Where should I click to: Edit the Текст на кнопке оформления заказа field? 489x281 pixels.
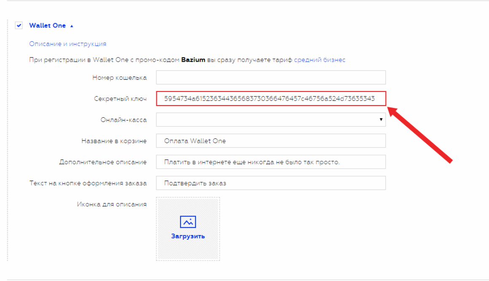point(271,183)
